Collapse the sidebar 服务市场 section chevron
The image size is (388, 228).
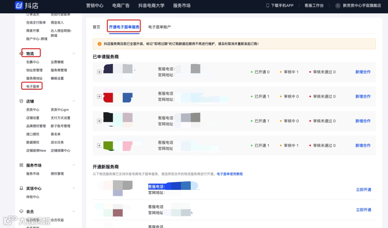74,165
